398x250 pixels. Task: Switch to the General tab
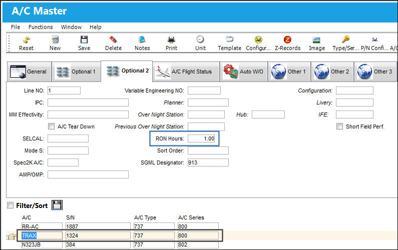point(29,72)
